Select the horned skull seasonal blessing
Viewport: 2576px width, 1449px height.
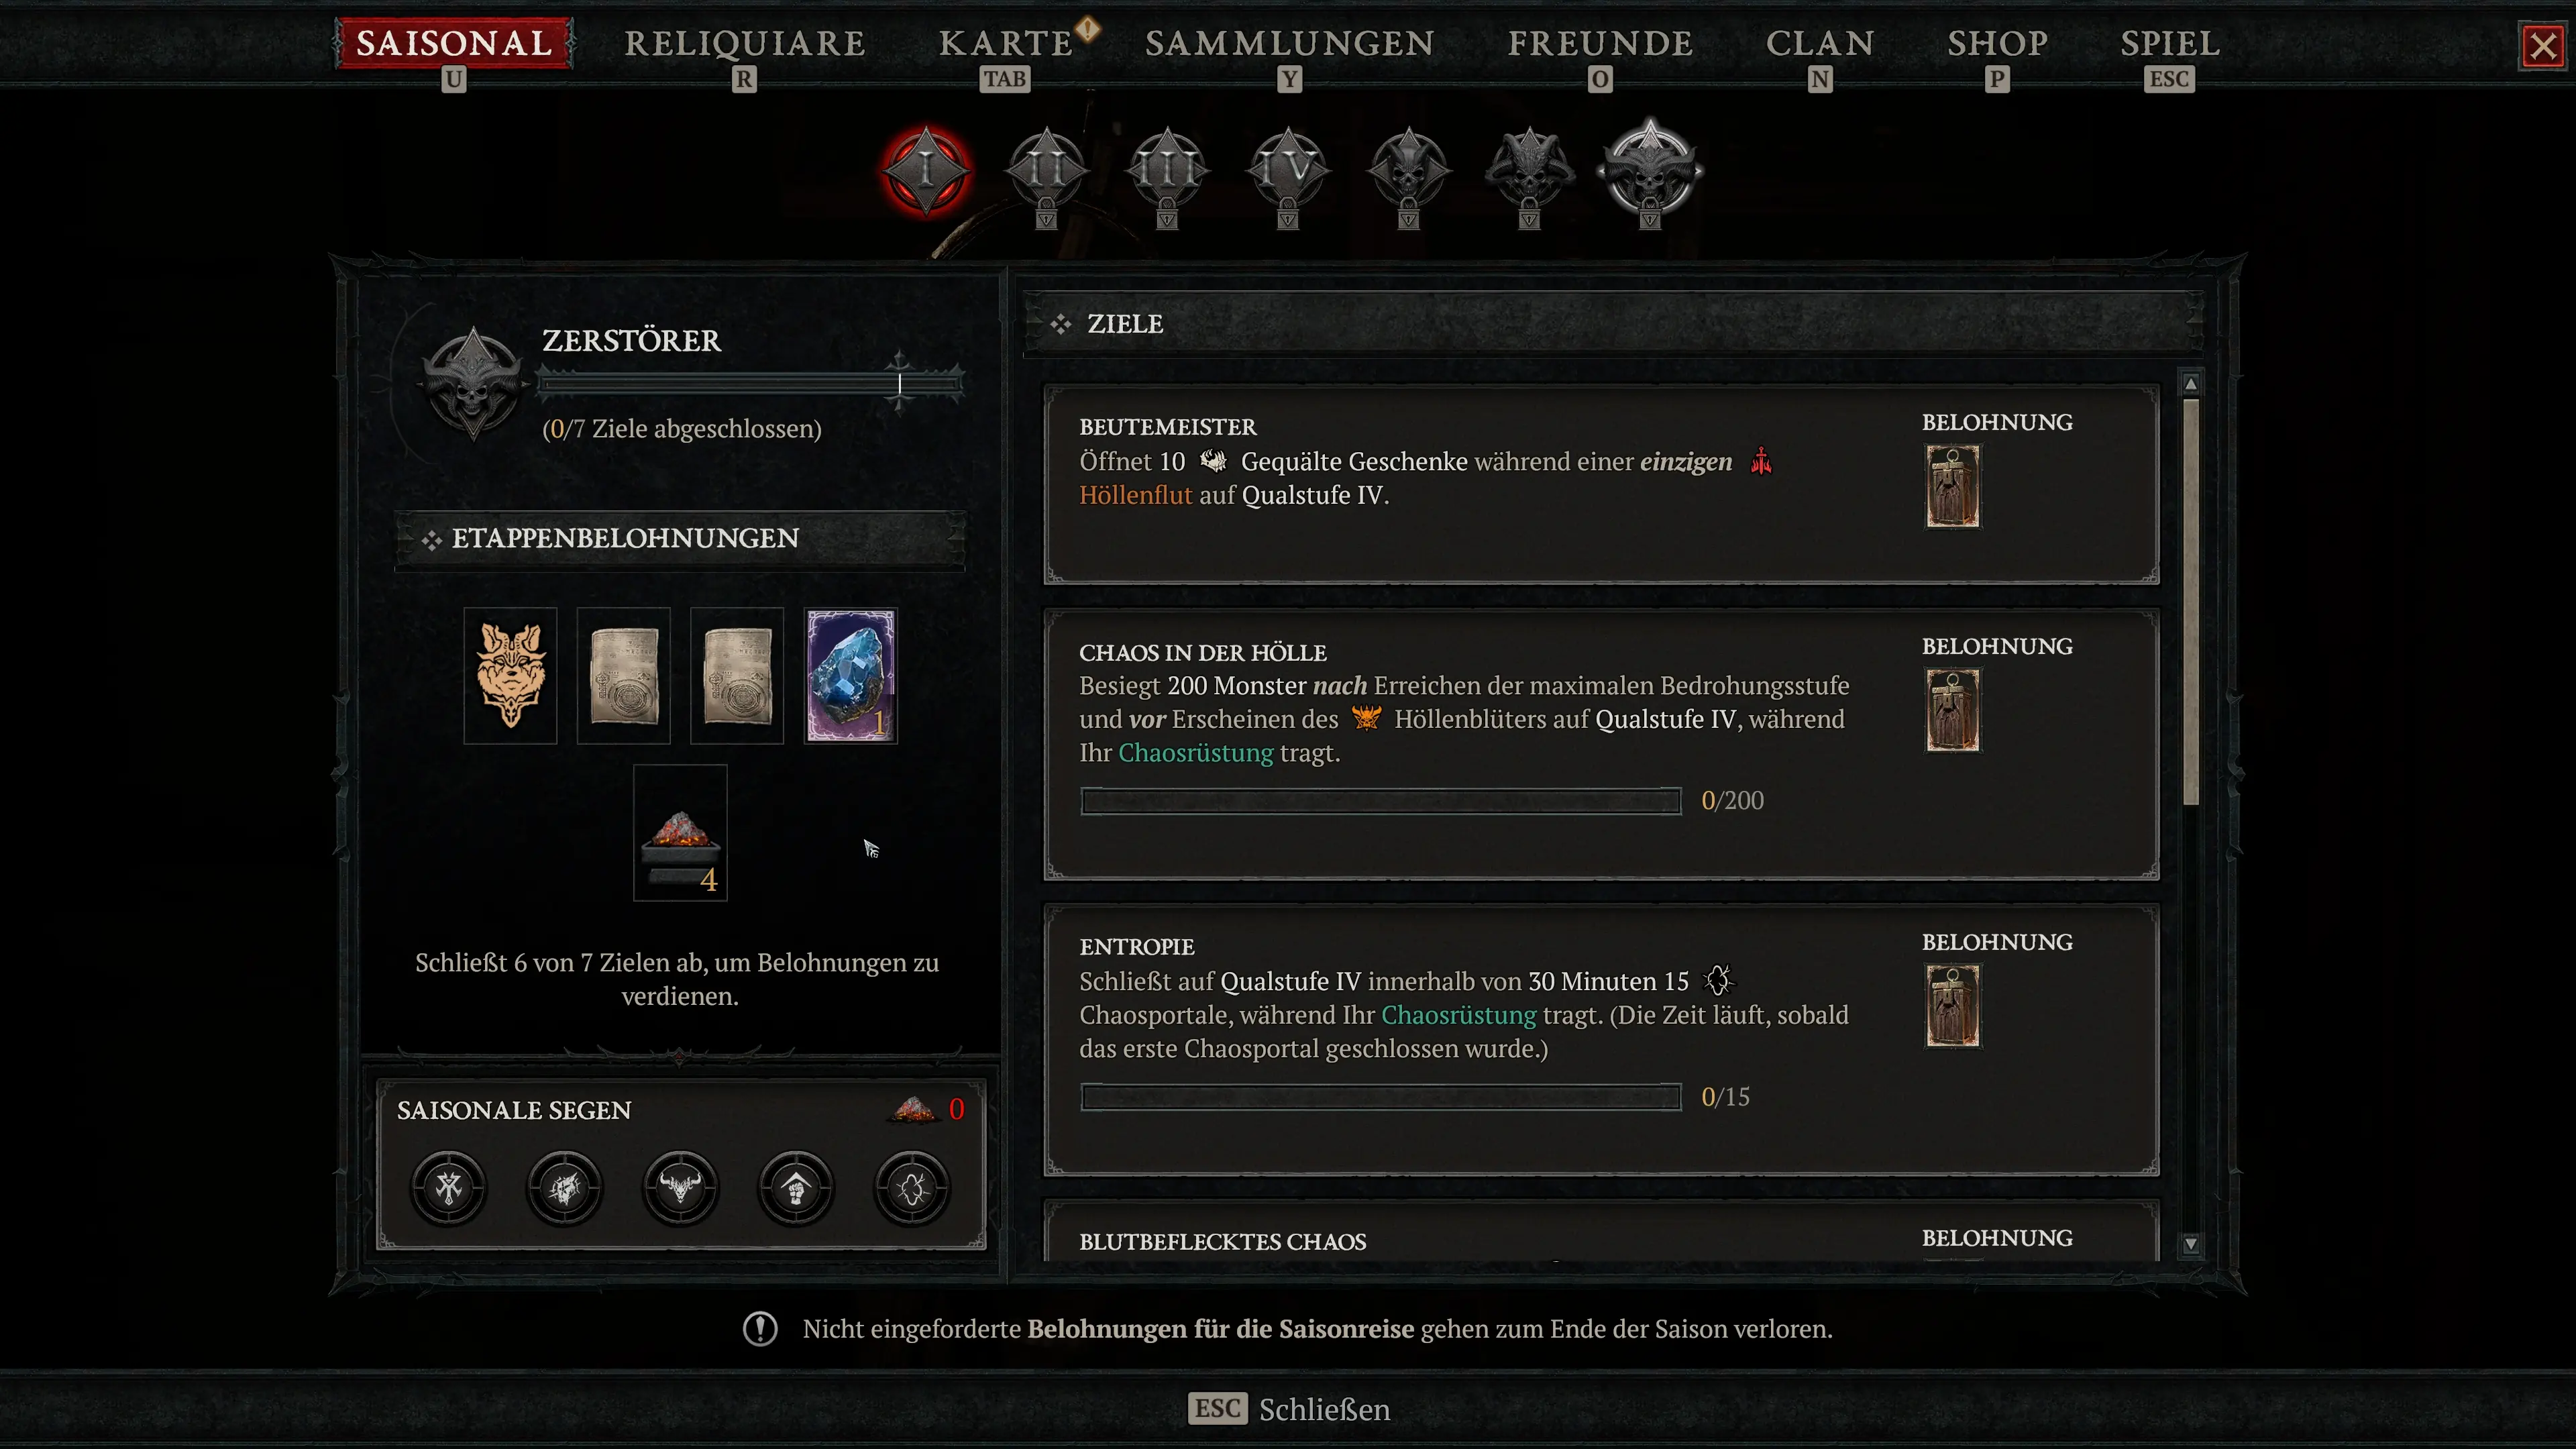tap(680, 1188)
